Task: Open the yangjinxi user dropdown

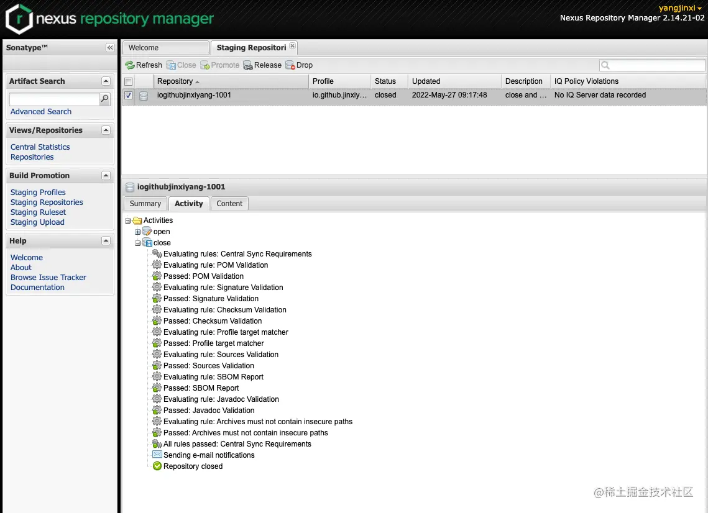Action: (x=680, y=8)
